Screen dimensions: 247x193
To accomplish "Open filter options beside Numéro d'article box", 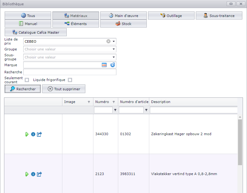I will (x=146, y=110).
